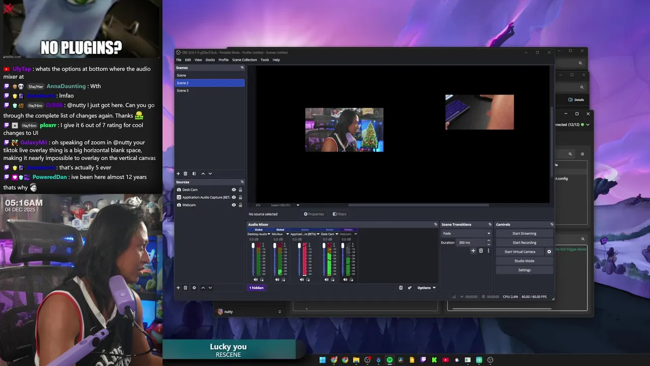The height and width of the screenshot is (366, 650).
Task: Click Start Streaming button
Action: pos(525,233)
